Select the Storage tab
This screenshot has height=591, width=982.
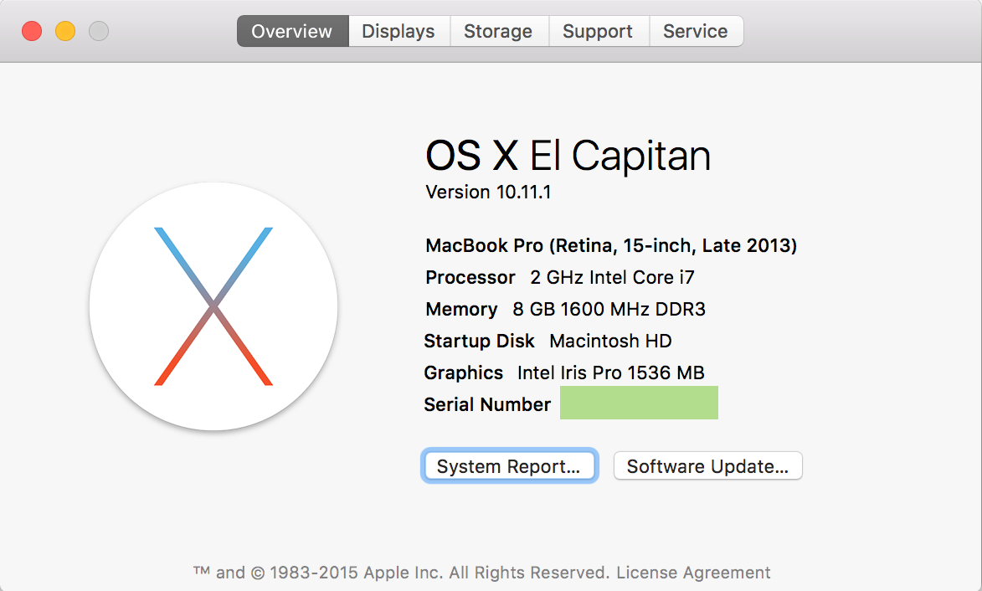point(498,32)
